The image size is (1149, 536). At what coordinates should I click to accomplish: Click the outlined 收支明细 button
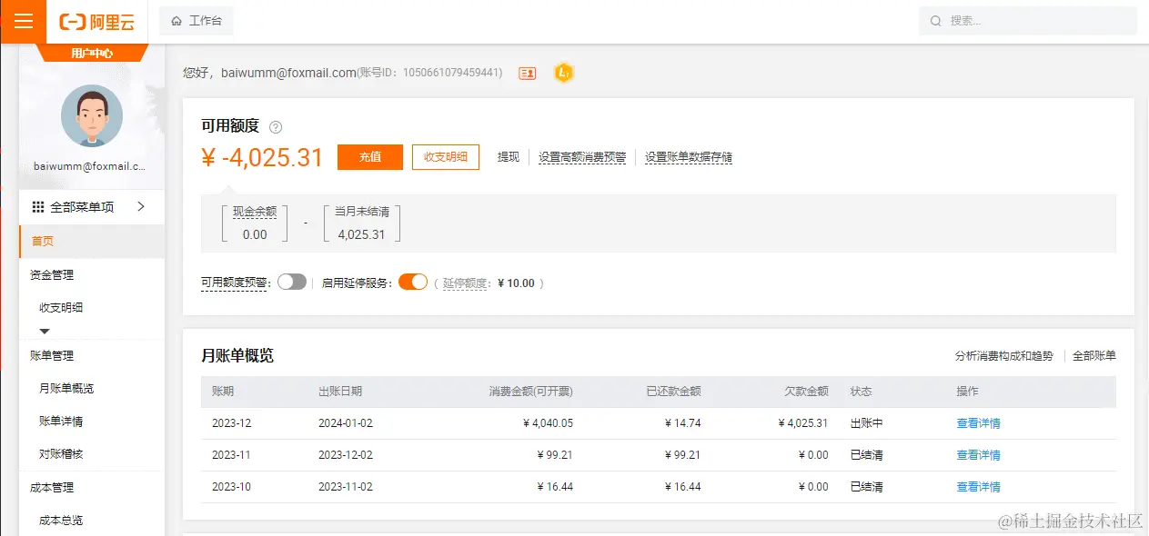point(446,157)
